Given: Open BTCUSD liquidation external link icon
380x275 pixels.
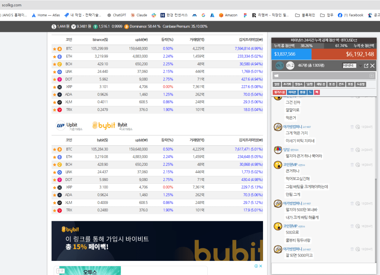Looking at the screenshot, I should click(355, 40).
